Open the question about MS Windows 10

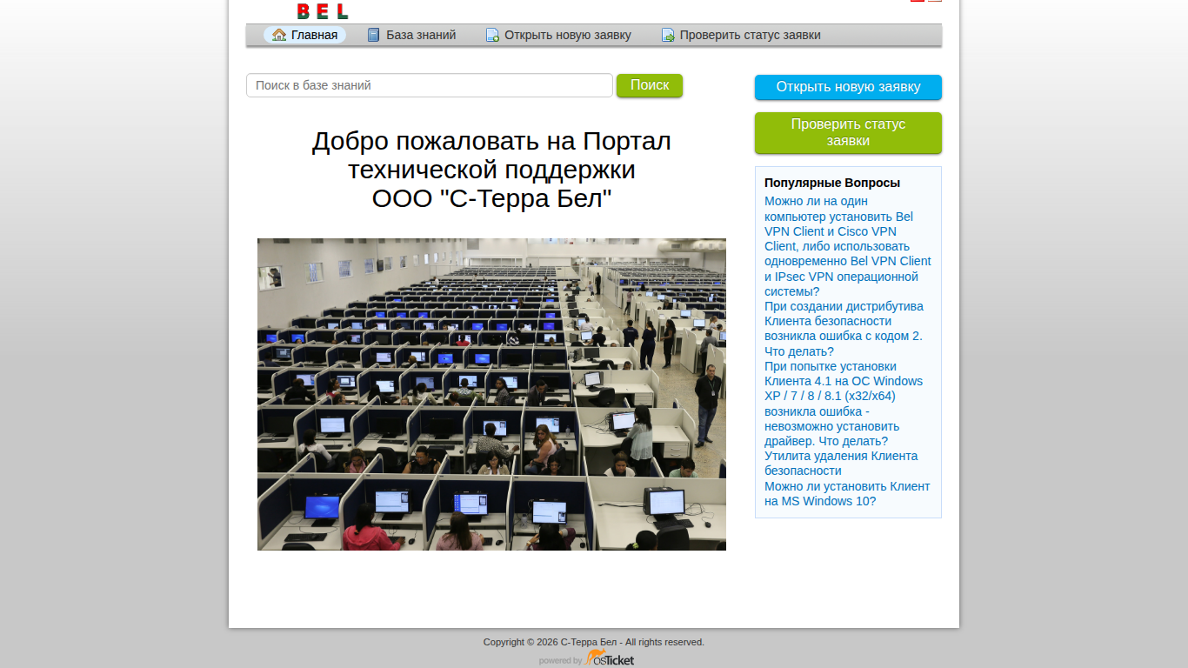point(847,494)
